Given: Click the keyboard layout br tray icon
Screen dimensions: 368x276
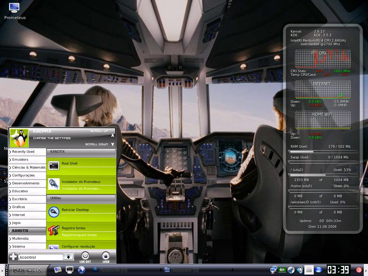Looking at the screenshot, I should click(282, 270).
